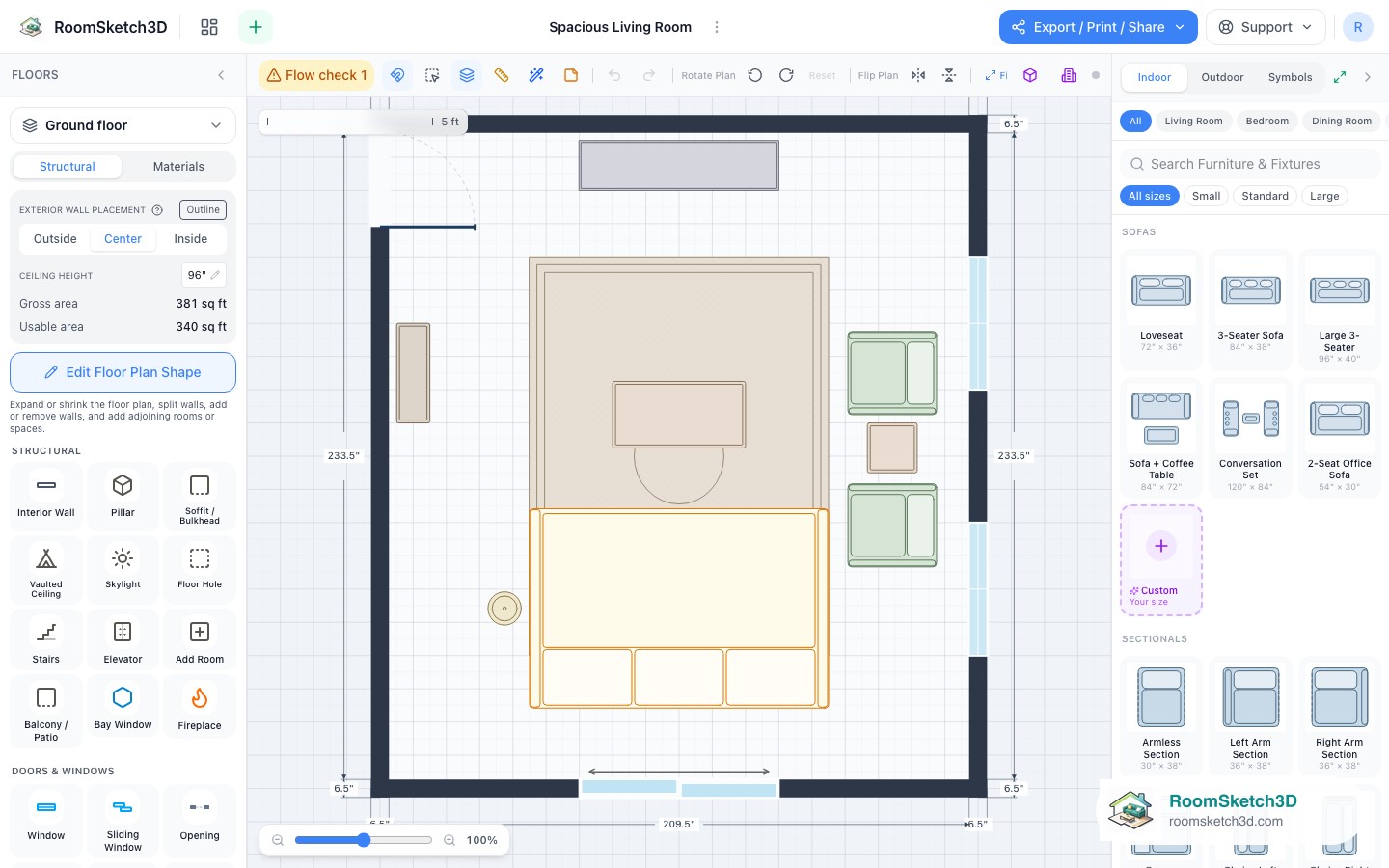Click the user avatar R
The height and width of the screenshot is (868, 1389).
[x=1358, y=27]
